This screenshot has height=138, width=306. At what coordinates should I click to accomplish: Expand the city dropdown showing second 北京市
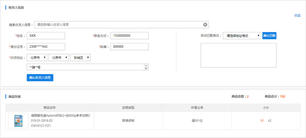[x=58, y=58]
